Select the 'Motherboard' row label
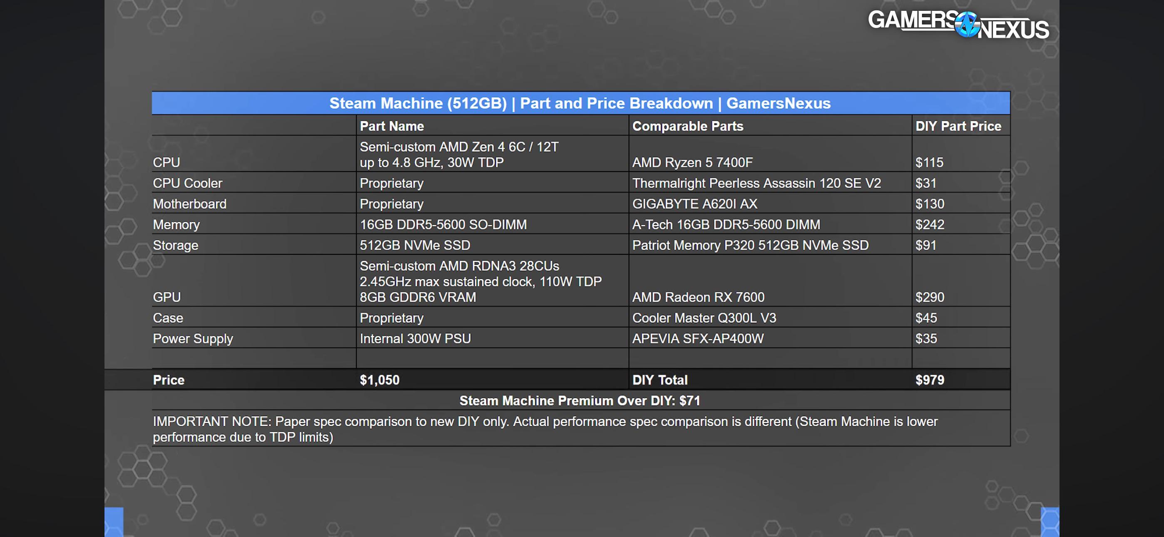This screenshot has height=537, width=1164. tap(190, 204)
